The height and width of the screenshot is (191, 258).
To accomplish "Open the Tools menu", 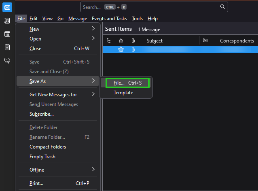I will point(137,19).
